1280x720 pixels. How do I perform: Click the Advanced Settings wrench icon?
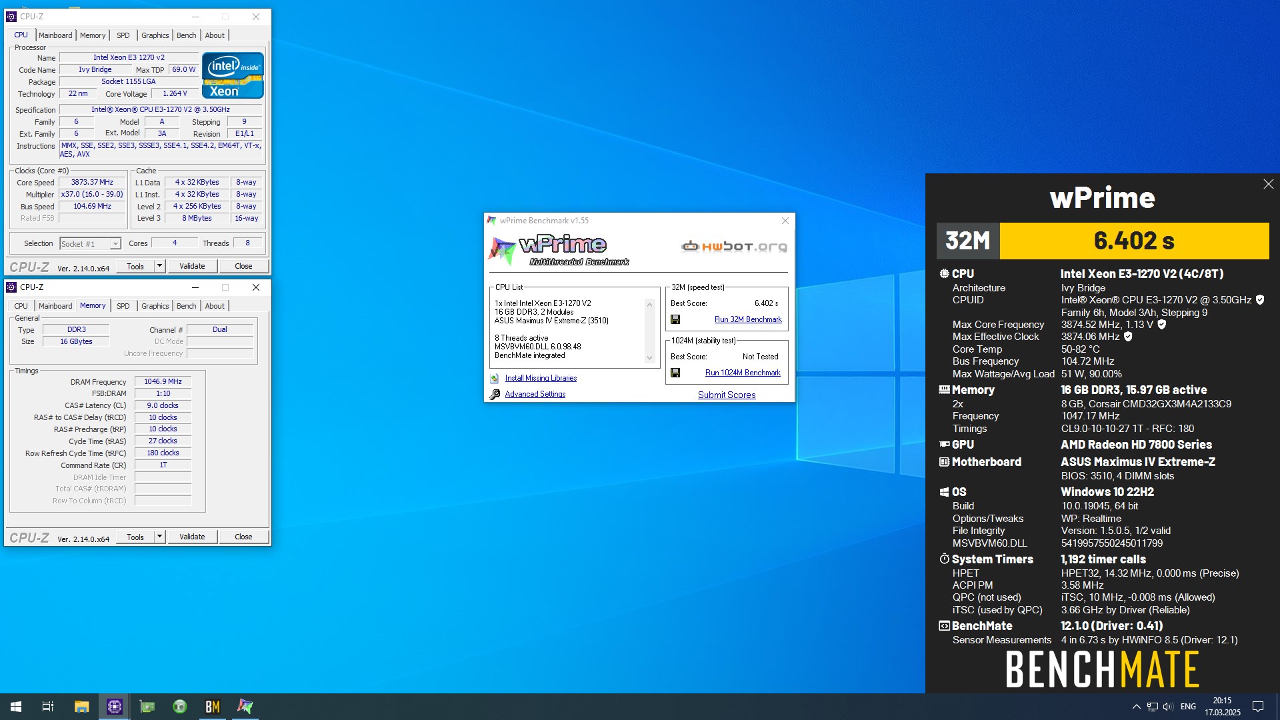[x=495, y=394]
